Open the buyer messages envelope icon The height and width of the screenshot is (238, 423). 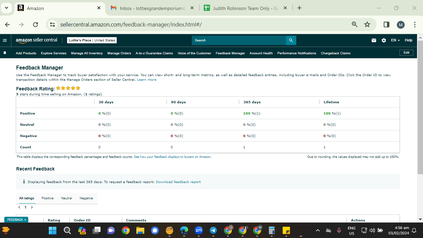374,40
